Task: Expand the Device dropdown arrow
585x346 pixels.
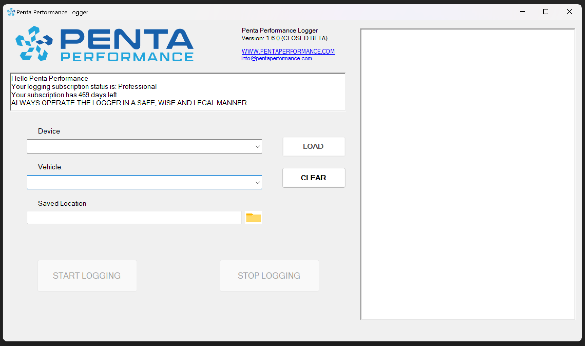Action: tap(257, 147)
